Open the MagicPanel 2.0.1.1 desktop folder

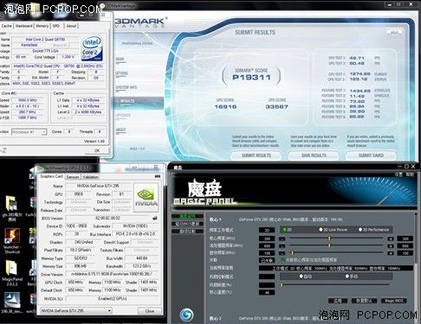(11, 272)
